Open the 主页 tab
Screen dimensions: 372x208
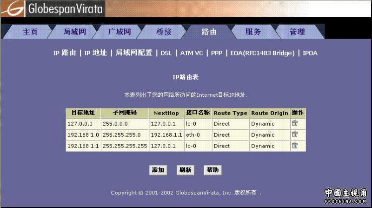[x=30, y=32]
